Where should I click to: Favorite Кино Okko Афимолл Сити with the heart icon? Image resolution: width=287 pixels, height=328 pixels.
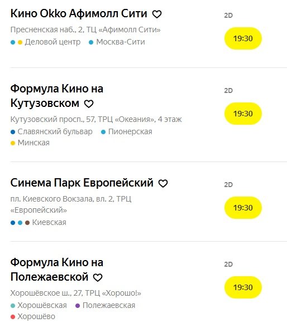point(157,14)
